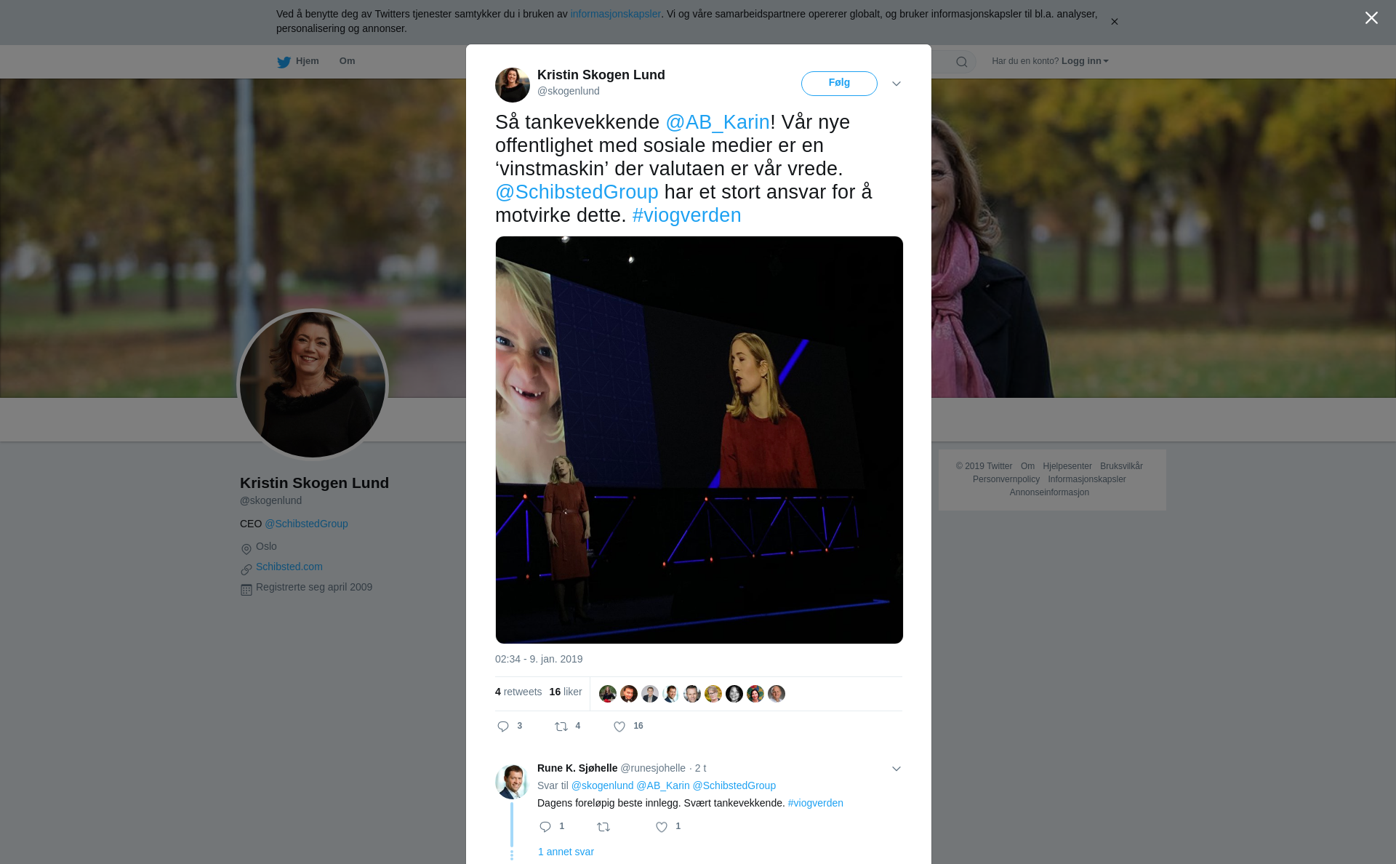The width and height of the screenshot is (1396, 864).
Task: Open the Om menu item
Action: click(347, 61)
